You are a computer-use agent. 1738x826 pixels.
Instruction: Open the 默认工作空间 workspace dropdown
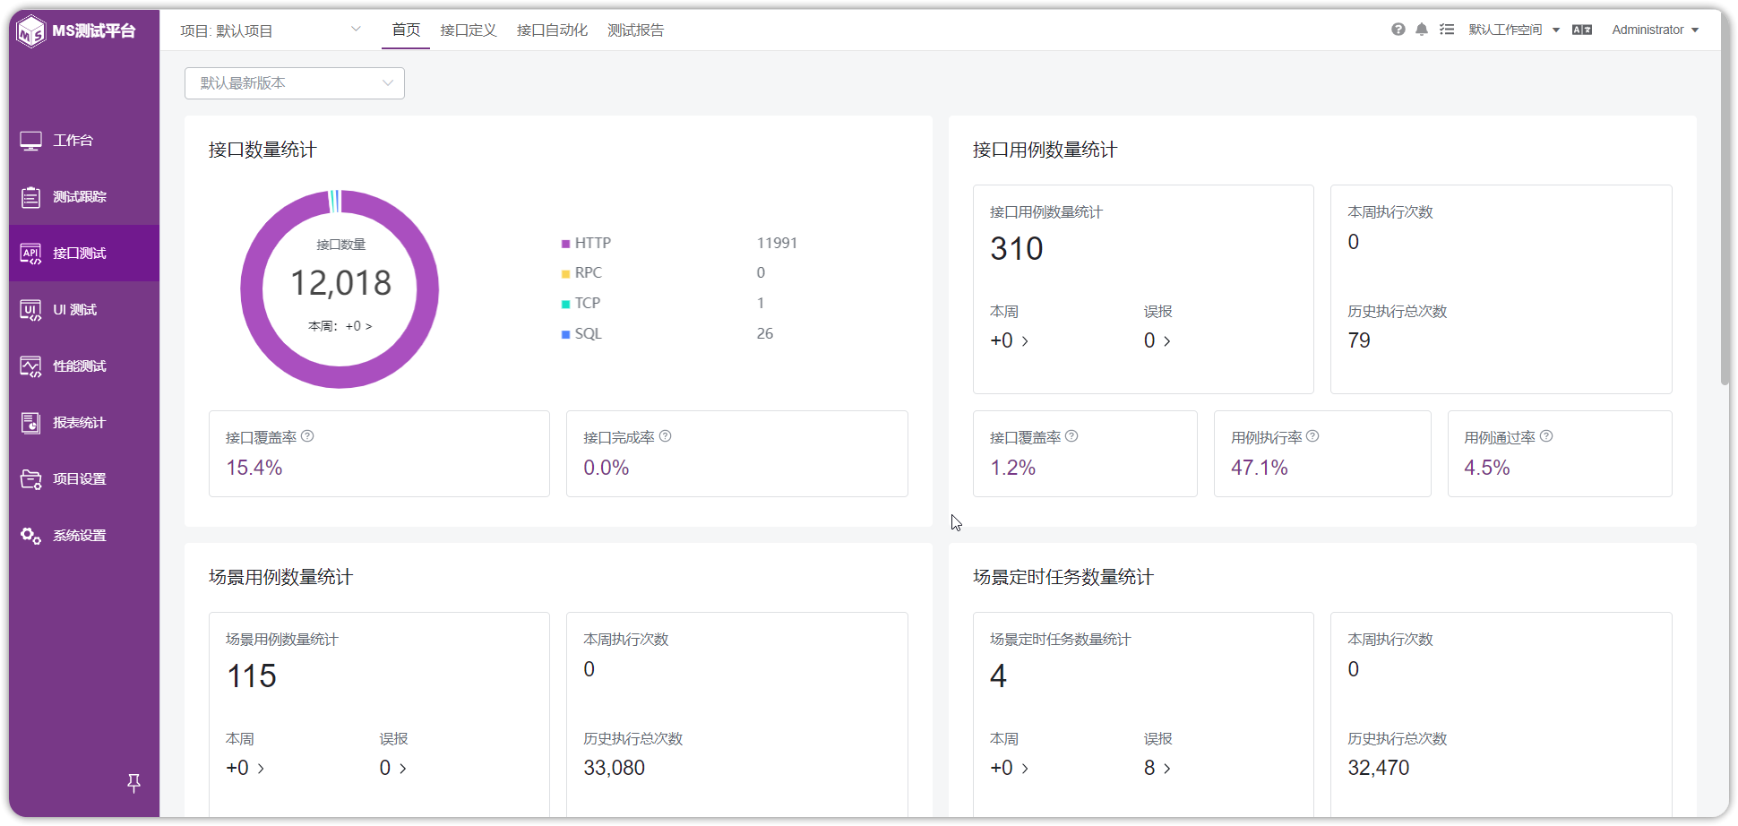[1514, 30]
